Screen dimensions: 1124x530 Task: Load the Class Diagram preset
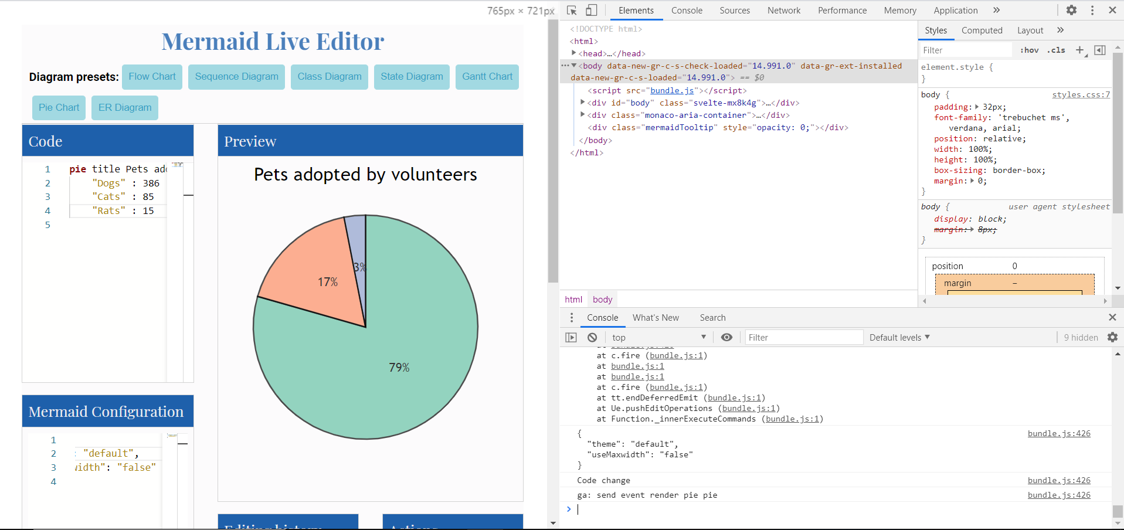click(x=330, y=77)
